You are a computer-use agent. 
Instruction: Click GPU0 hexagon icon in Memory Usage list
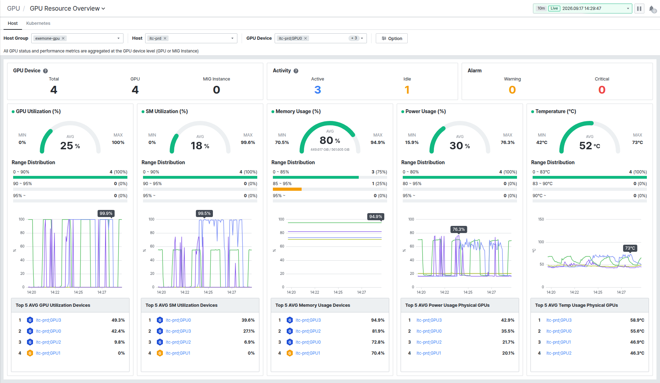[290, 342]
